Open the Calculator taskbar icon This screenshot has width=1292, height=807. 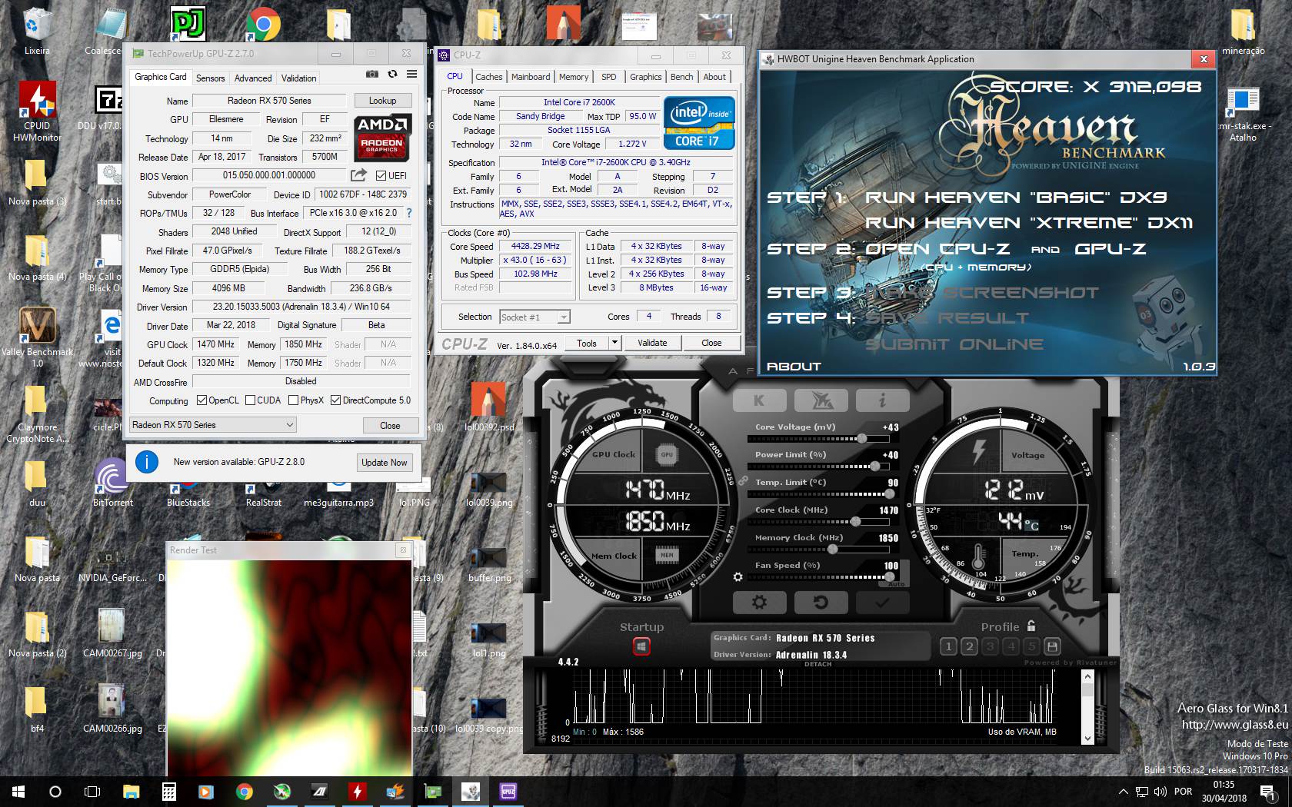point(169,791)
